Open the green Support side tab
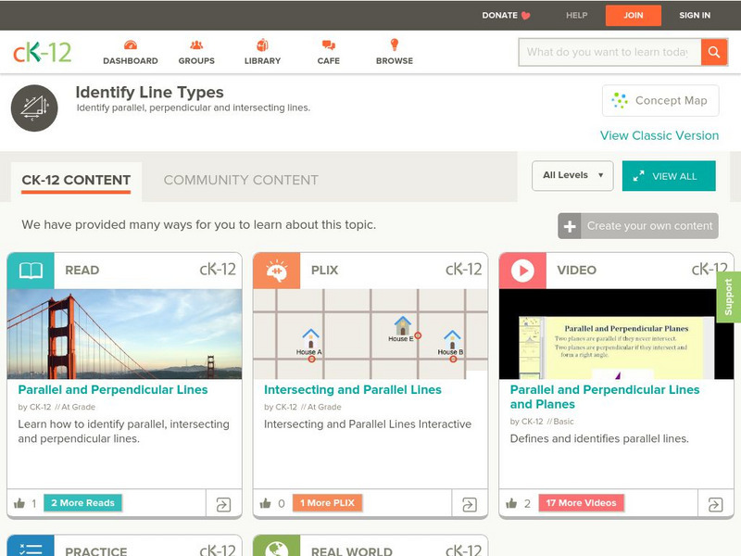 (x=729, y=297)
